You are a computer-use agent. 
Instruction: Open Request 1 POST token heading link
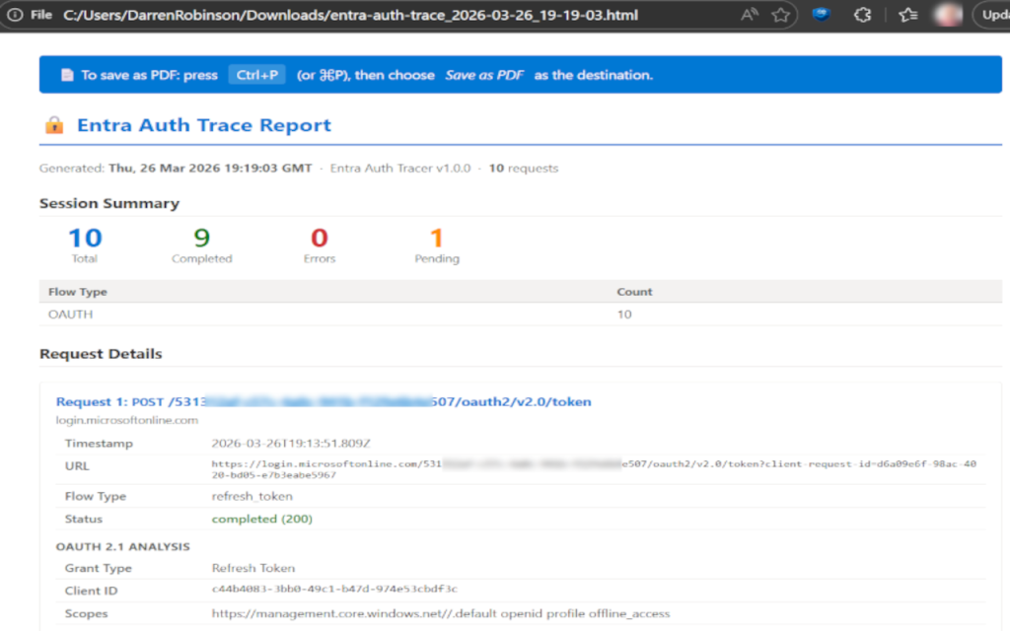(323, 401)
